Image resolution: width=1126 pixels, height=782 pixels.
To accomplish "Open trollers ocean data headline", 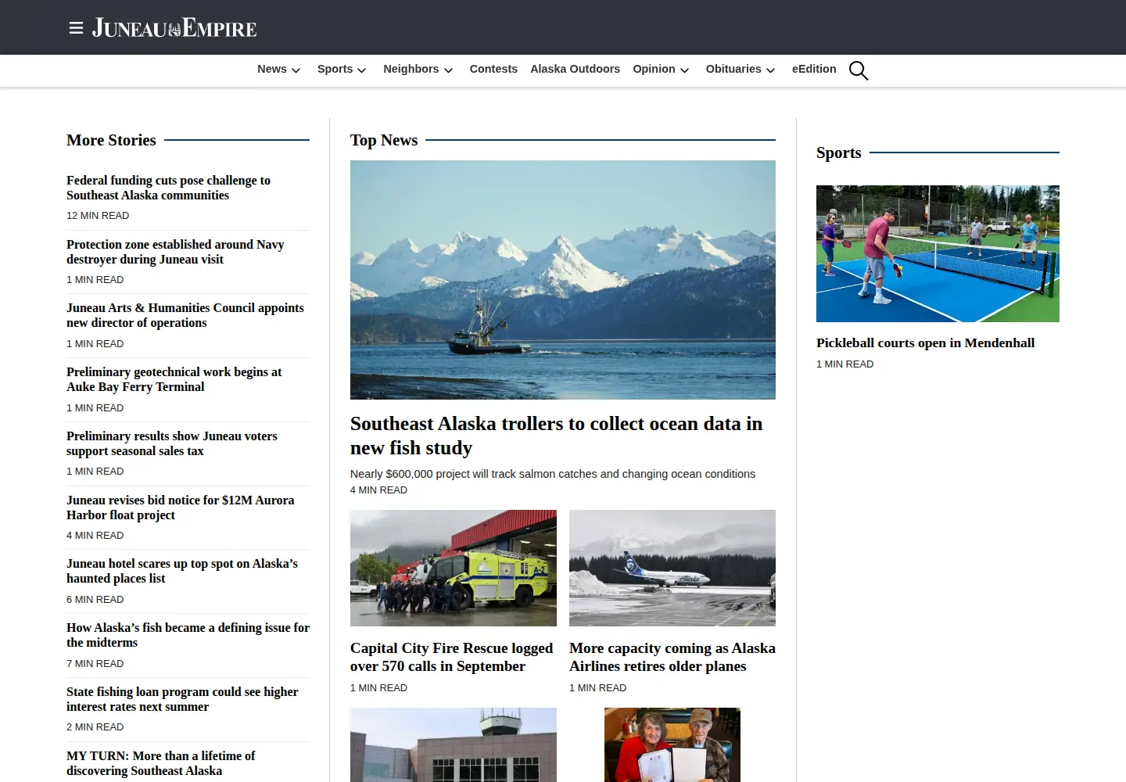I will (x=556, y=436).
